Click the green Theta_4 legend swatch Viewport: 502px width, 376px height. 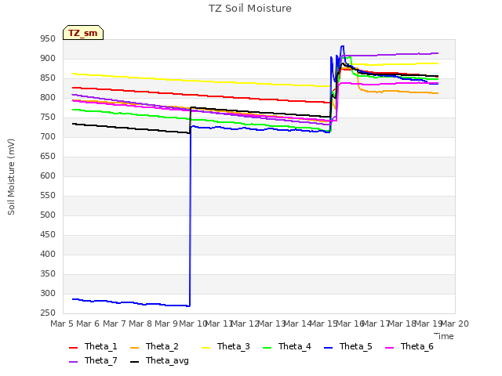pos(267,348)
